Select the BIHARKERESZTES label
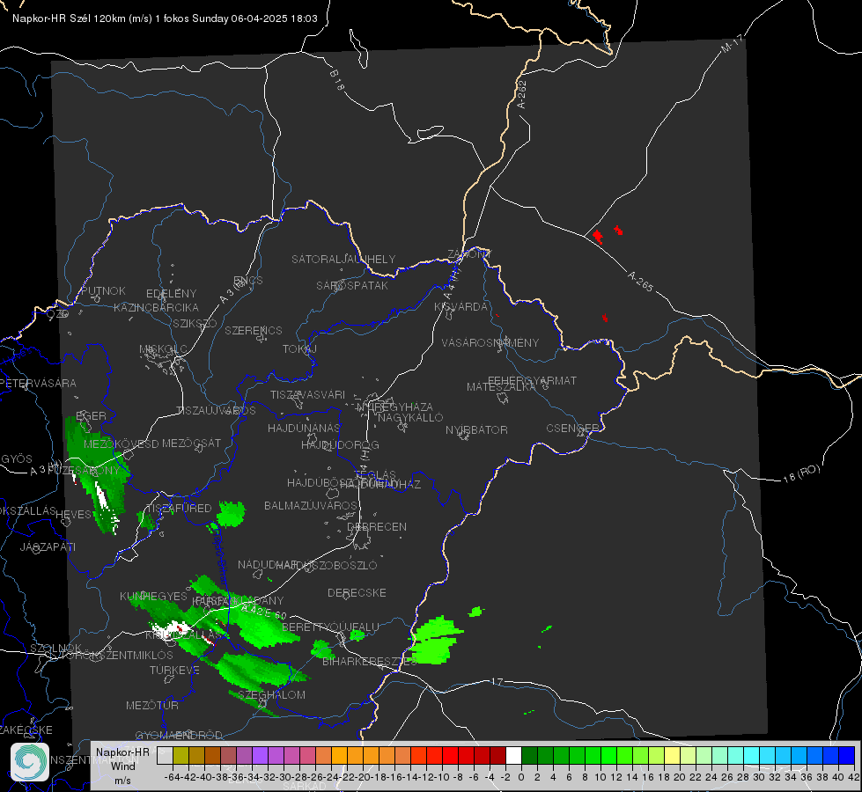The height and width of the screenshot is (792, 862). click(x=370, y=661)
